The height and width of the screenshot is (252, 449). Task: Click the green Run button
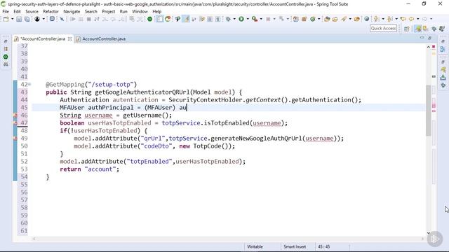click(x=241, y=19)
